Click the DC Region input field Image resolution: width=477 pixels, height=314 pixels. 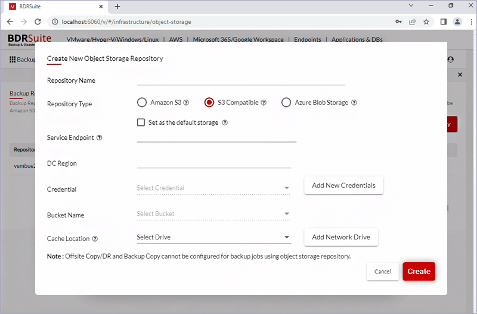tap(214, 162)
